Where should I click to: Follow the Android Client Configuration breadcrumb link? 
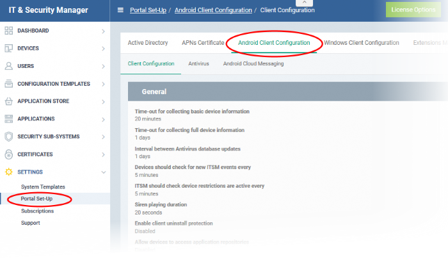(x=213, y=10)
